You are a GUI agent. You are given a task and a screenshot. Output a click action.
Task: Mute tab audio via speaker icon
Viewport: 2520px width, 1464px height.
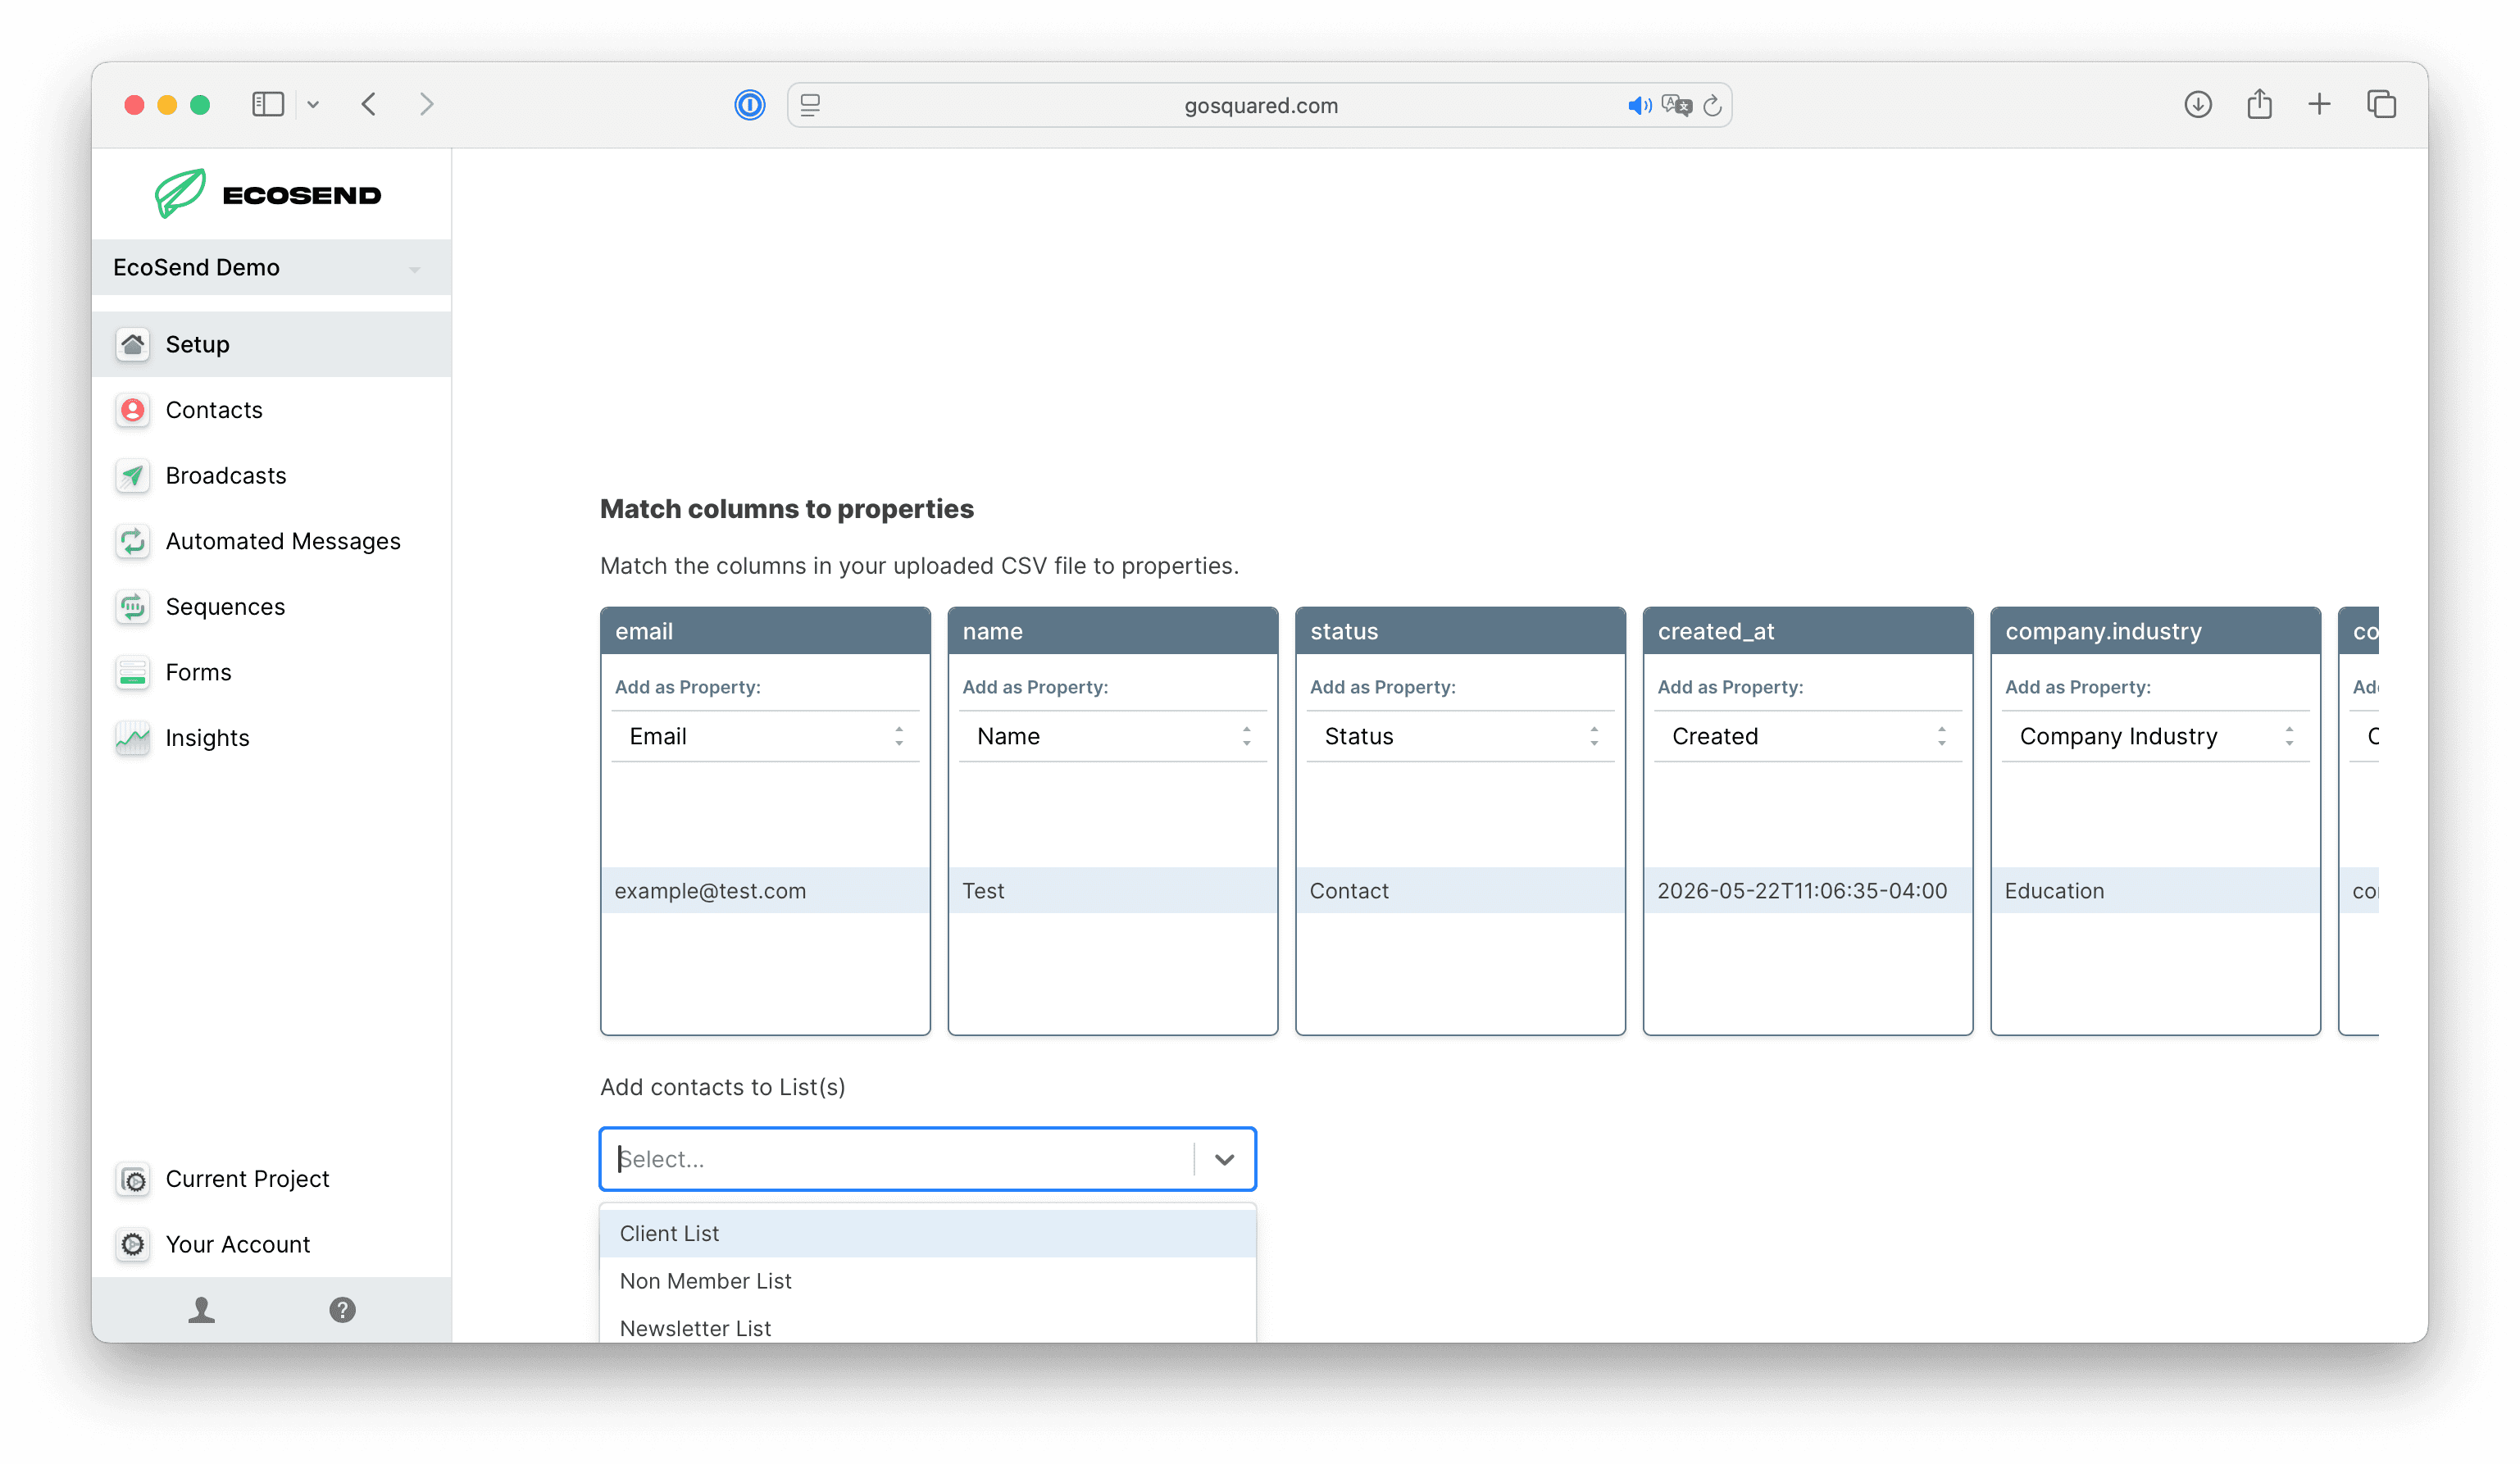pyautogui.click(x=1639, y=105)
